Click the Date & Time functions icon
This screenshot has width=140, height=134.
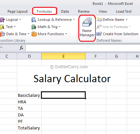(x=3, y=34)
